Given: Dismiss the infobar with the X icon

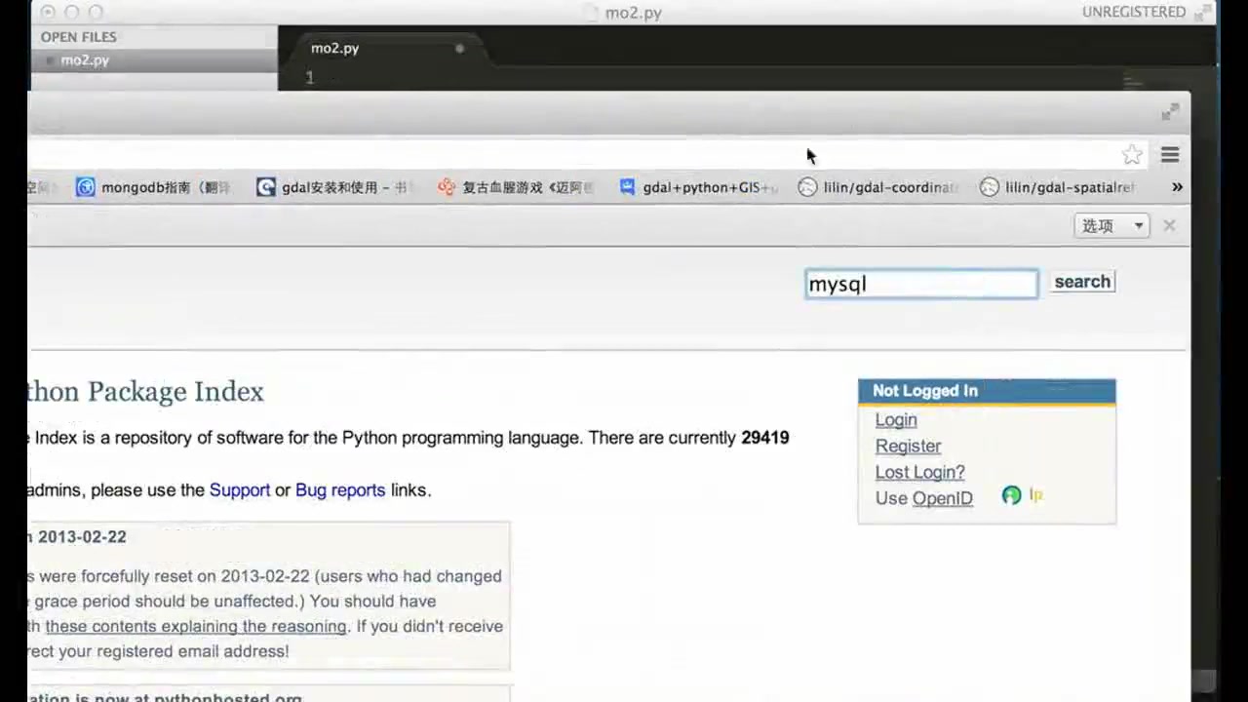Looking at the screenshot, I should click(x=1169, y=226).
